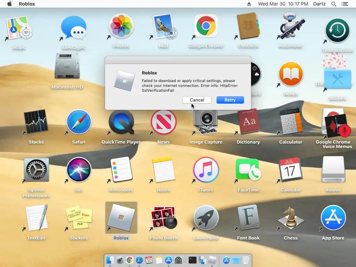Open the Image Capture desktop icon

[206, 122]
